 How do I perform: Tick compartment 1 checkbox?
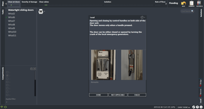(x=7, y=72)
